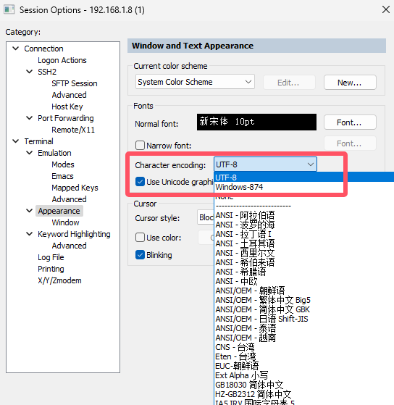
Task: Open the Cursor style dropdown
Action: click(x=206, y=217)
